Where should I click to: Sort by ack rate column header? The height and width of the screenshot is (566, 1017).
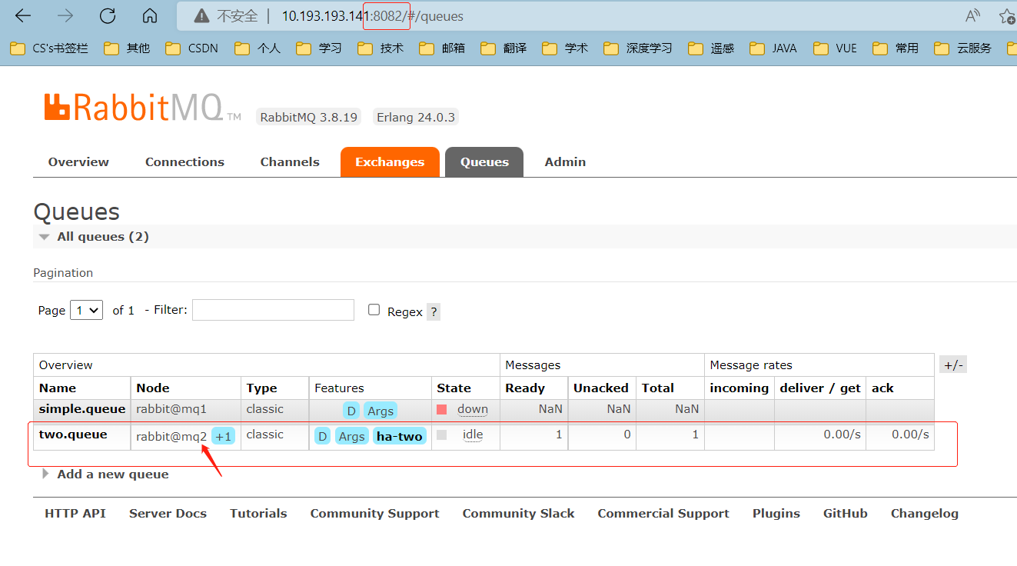pos(882,388)
